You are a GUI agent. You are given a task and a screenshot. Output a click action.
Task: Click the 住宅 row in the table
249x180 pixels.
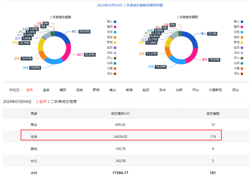tap(121, 135)
